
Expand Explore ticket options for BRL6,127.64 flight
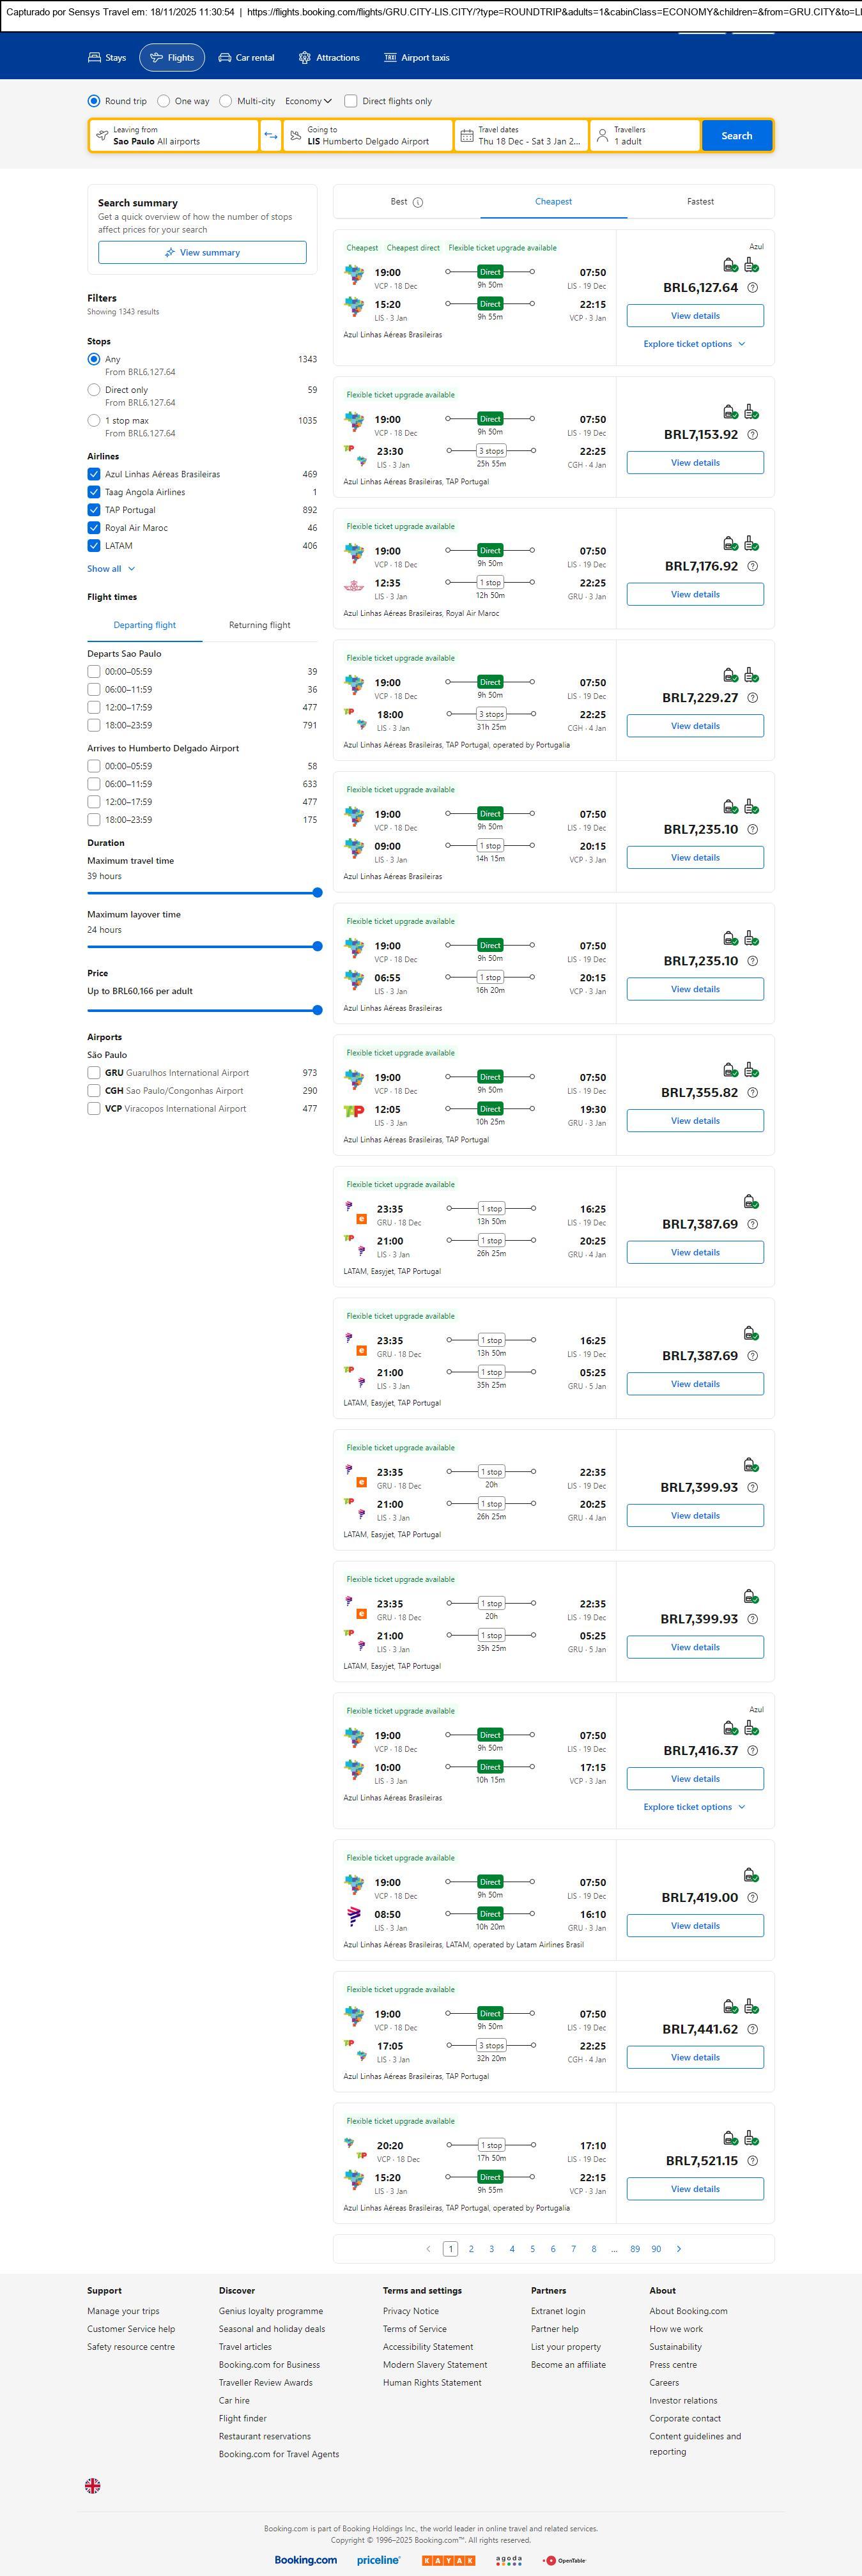(x=694, y=344)
